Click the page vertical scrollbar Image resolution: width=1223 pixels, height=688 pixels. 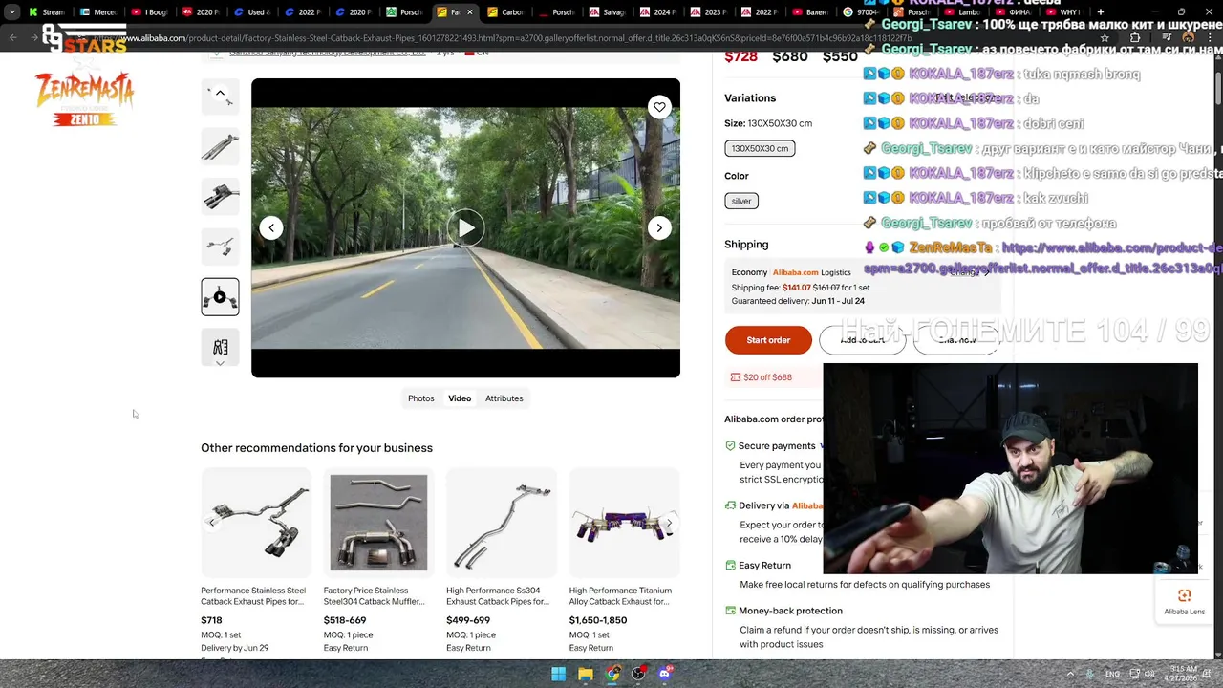coord(1218,90)
